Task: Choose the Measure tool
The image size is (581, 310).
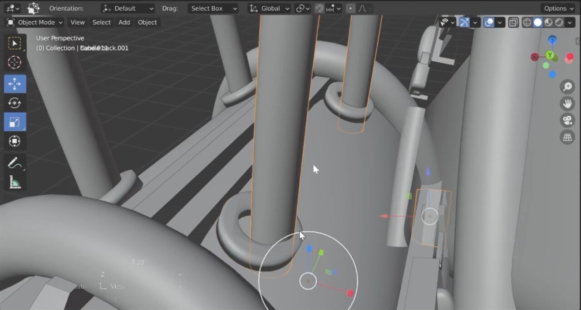Action: coord(15,182)
